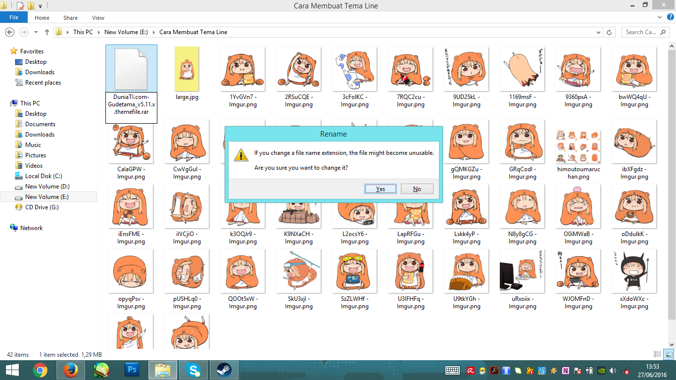Switch to large thumbnails view icon

pos(669,354)
